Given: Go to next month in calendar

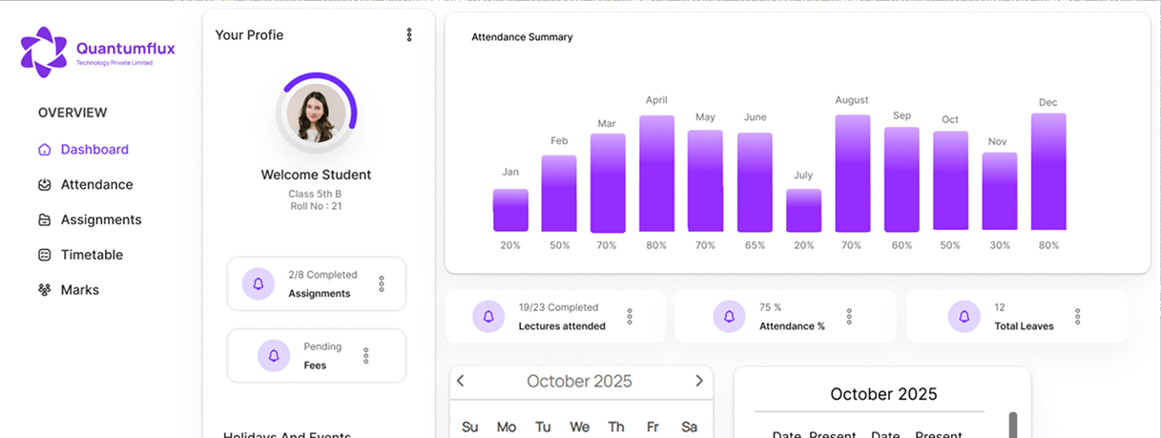Looking at the screenshot, I should (698, 381).
